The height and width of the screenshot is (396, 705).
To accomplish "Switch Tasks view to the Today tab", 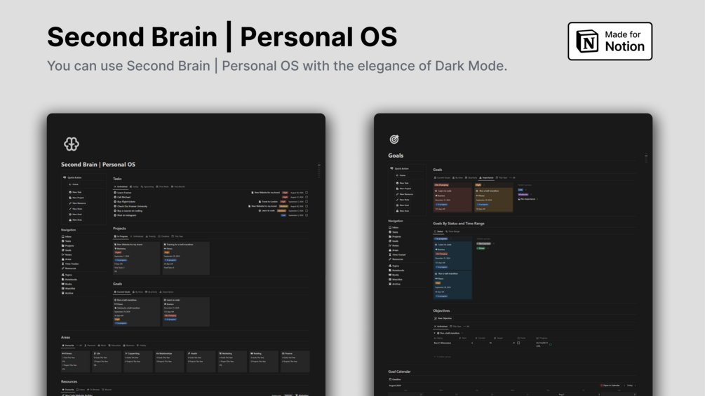I will pyautogui.click(x=134, y=186).
